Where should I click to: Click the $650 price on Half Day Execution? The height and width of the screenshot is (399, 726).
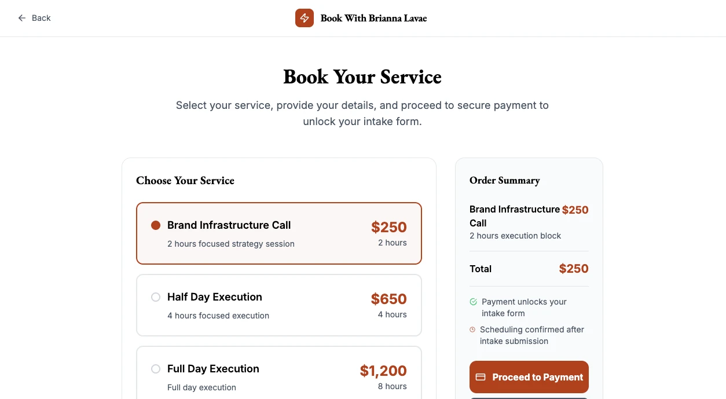coord(388,299)
